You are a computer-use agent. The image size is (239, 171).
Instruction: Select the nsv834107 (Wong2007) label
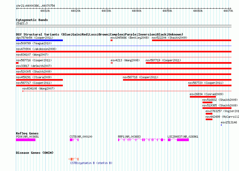[32, 55]
